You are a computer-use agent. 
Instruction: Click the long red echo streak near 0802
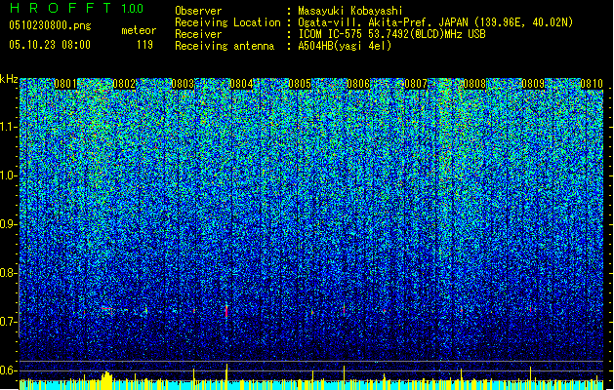[107, 309]
